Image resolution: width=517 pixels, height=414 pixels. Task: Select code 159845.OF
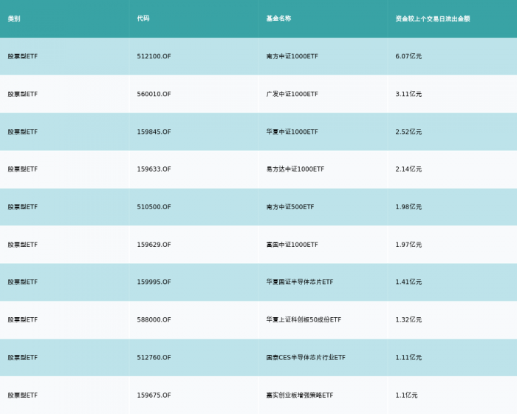click(x=154, y=132)
